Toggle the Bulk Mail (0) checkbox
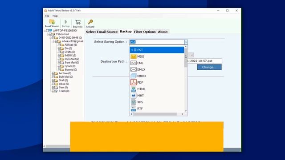The height and width of the screenshot is (160, 285). (53, 77)
